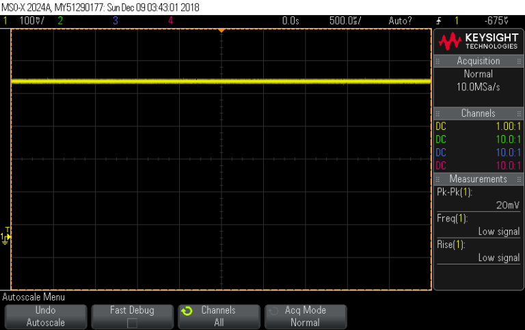Click the grip icon right of Acquisition

519,61
